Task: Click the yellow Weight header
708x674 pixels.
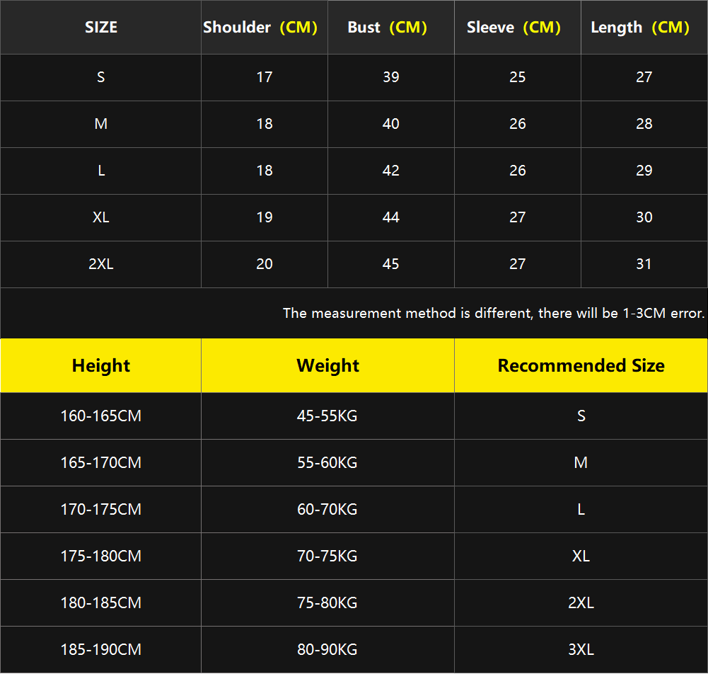Action: (327, 366)
